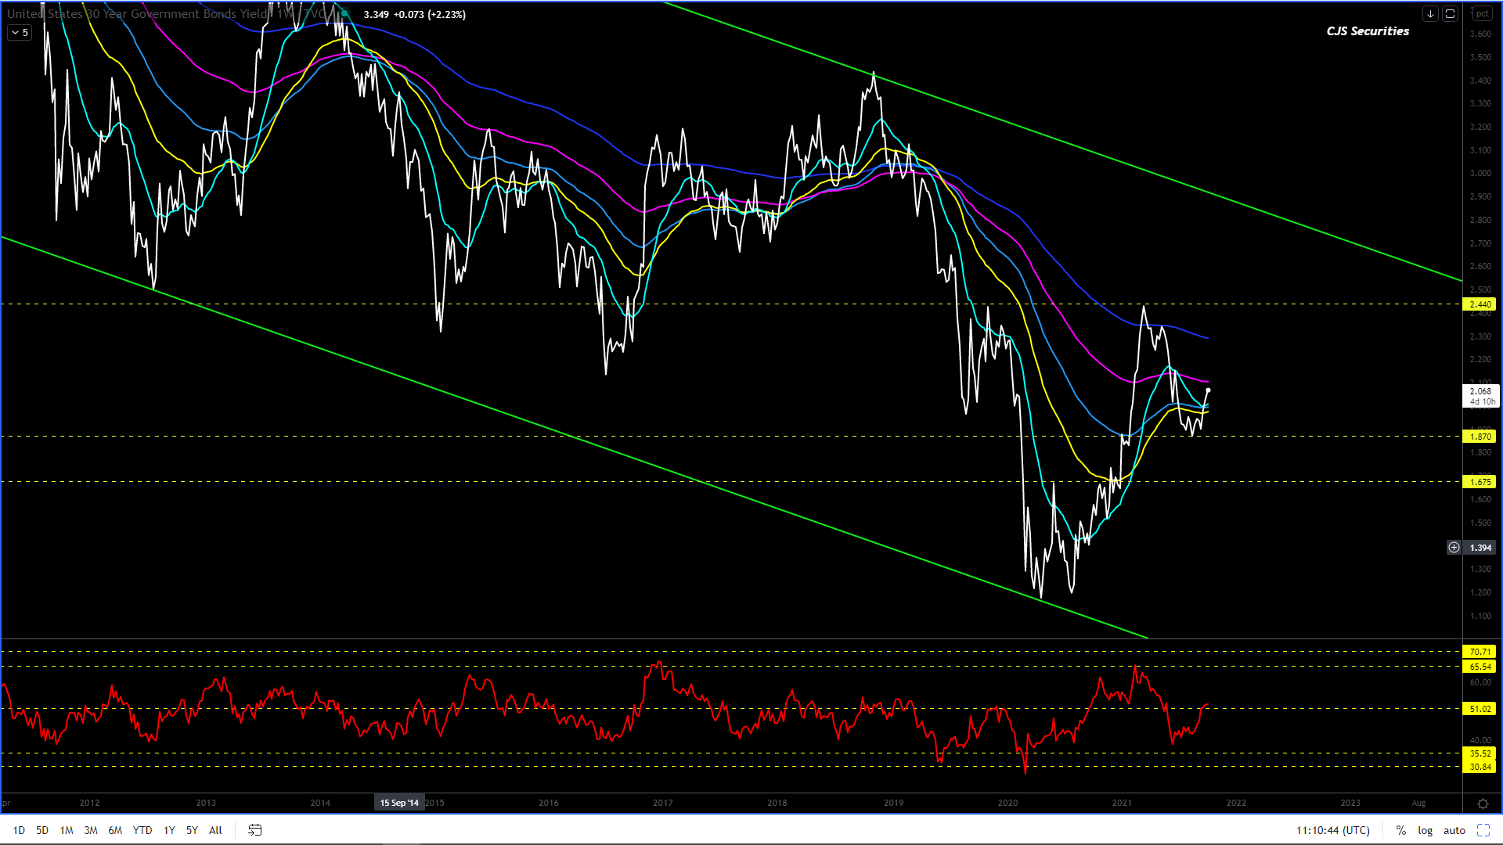Click the plus icon beside 1.394 price

pyautogui.click(x=1454, y=548)
